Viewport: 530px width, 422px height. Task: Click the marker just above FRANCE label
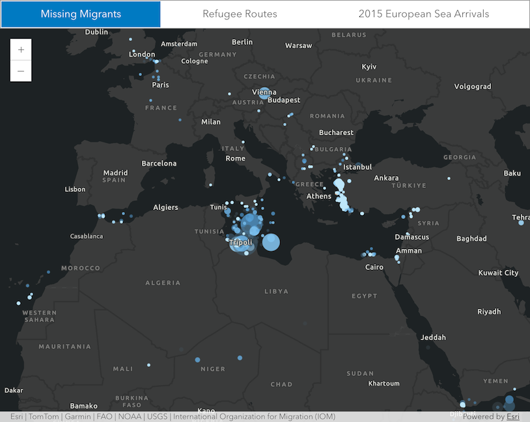tap(150, 100)
